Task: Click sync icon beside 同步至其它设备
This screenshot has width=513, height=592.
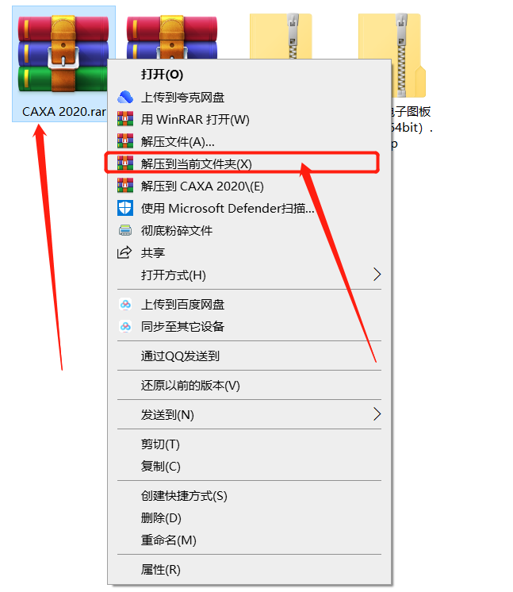Action: (x=125, y=326)
